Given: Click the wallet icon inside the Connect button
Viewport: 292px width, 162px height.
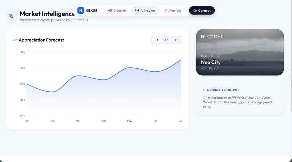Looking at the screenshot, I should 195,11.
